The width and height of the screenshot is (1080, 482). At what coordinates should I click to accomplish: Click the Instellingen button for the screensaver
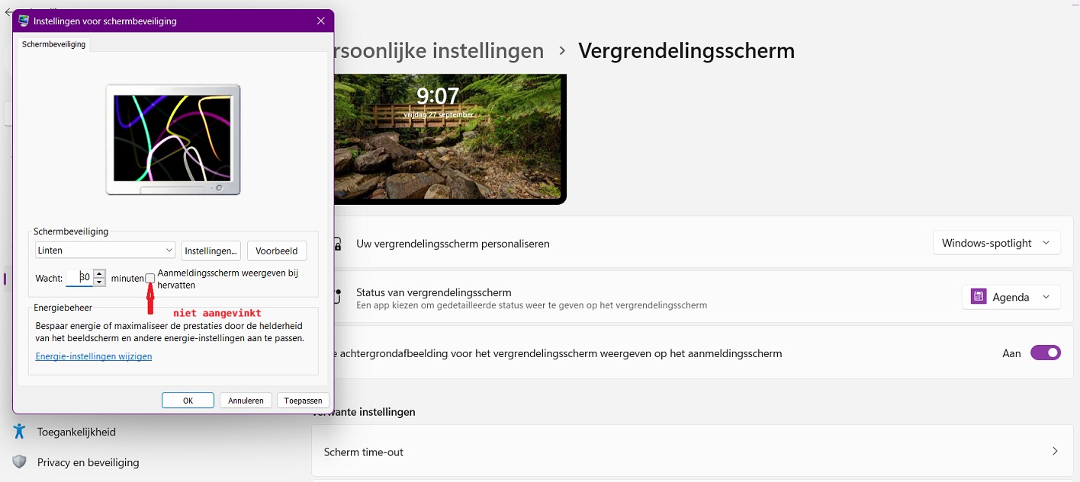[x=211, y=250]
